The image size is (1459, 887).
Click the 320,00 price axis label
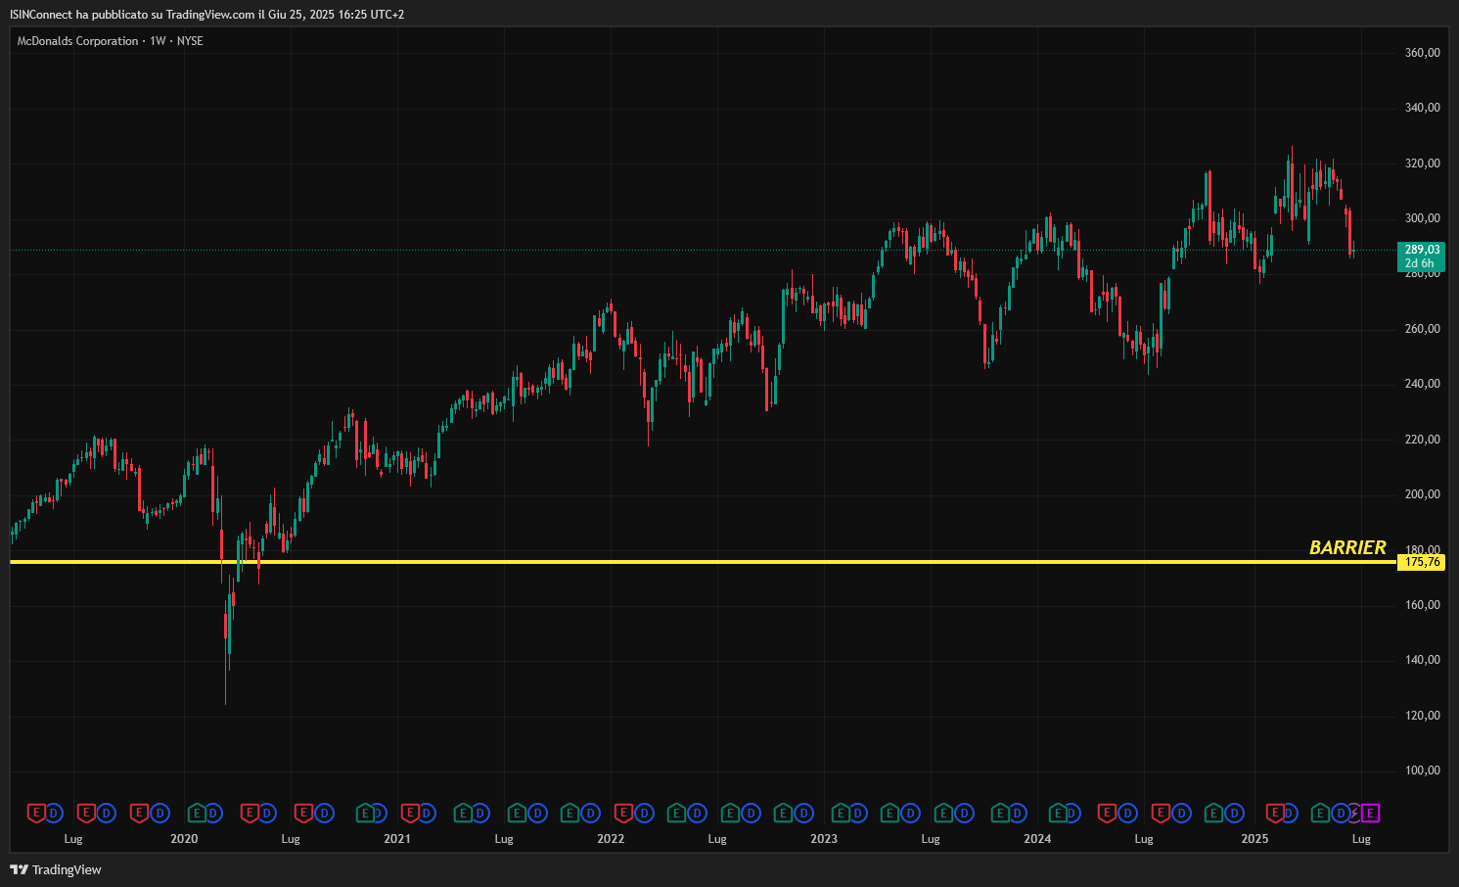pos(1422,163)
